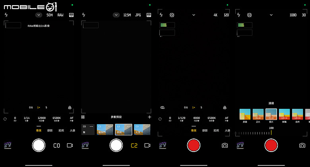Tap audio speaker icon on the 4K screen
This screenshot has height=167, width=310.
point(163,108)
